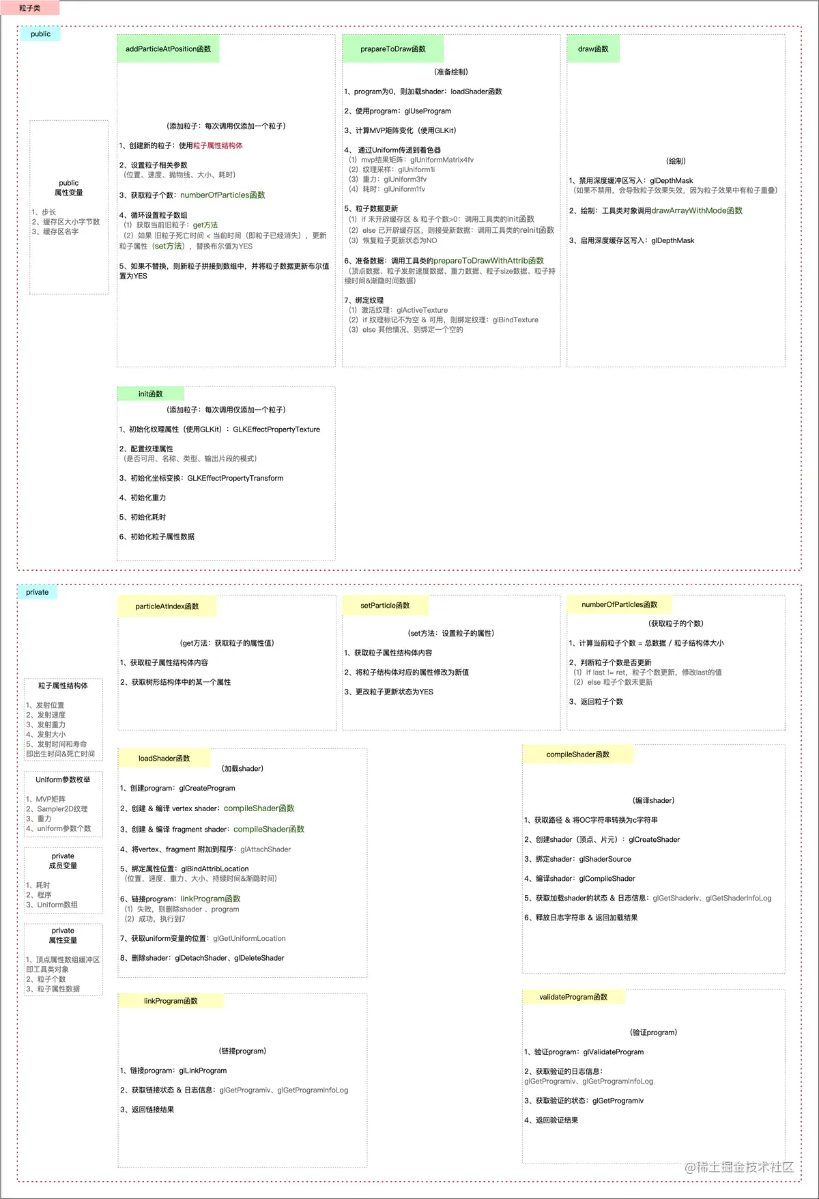Select "1、验证program: glValidateProgram" line
This screenshot has width=819, height=1199.
click(x=584, y=1052)
